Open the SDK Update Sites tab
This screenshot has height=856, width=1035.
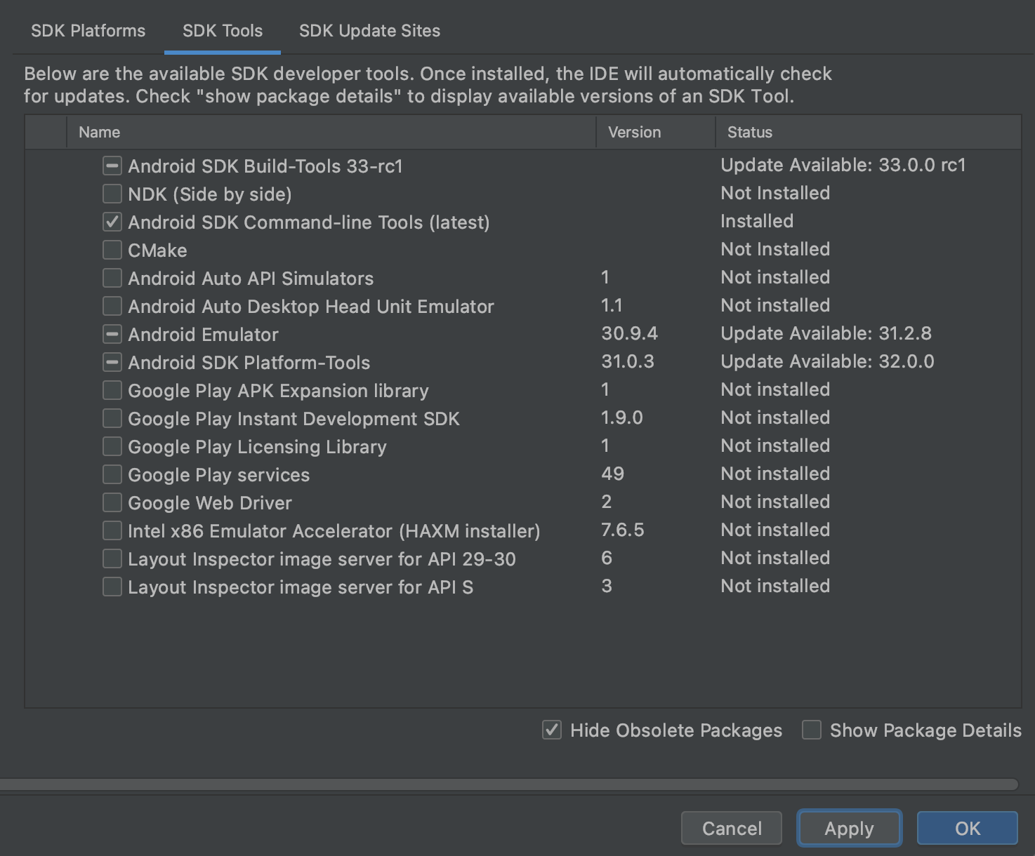coord(370,31)
